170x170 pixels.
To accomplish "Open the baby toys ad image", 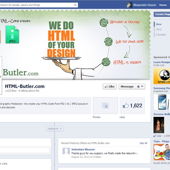I will coord(162,152).
